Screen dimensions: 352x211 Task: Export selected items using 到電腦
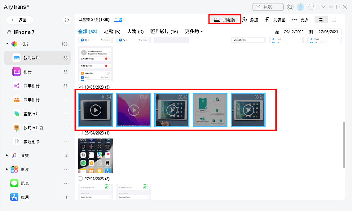click(x=225, y=20)
